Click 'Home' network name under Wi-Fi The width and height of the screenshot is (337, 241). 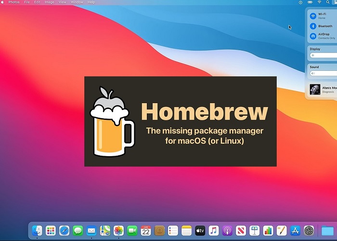pos(322,18)
